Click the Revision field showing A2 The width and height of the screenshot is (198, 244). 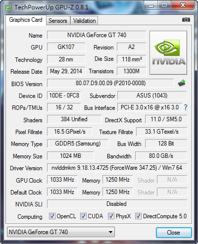[132, 47]
